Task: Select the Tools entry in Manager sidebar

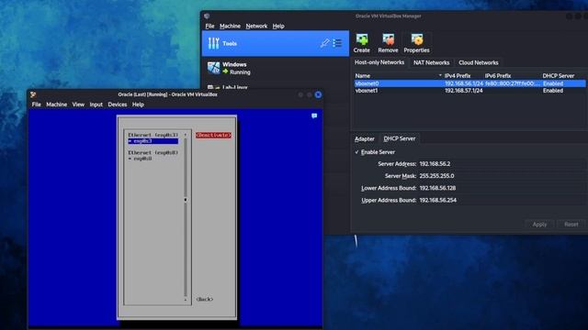Action: 276,43
